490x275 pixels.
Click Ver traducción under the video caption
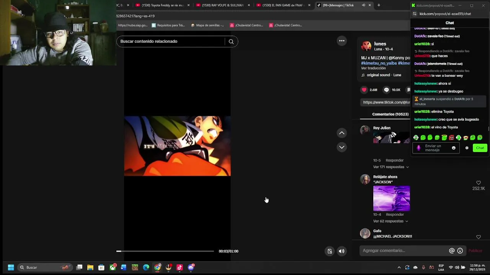373,68
